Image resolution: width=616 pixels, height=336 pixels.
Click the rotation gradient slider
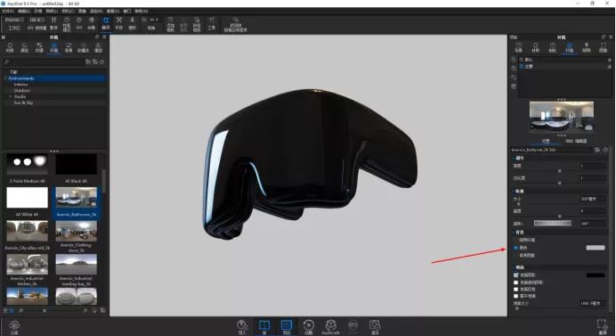pos(553,223)
